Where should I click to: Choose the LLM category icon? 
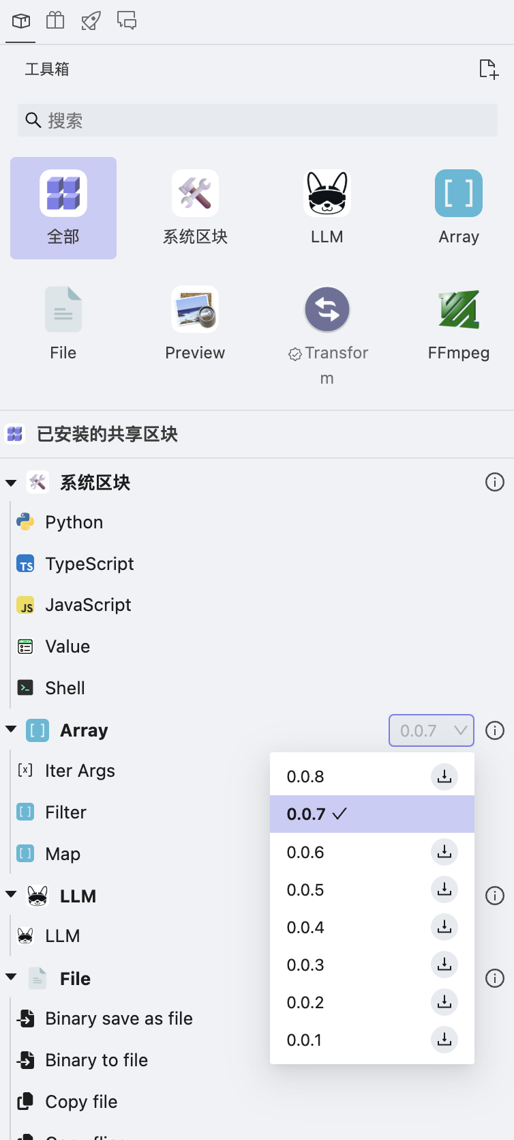(x=327, y=194)
